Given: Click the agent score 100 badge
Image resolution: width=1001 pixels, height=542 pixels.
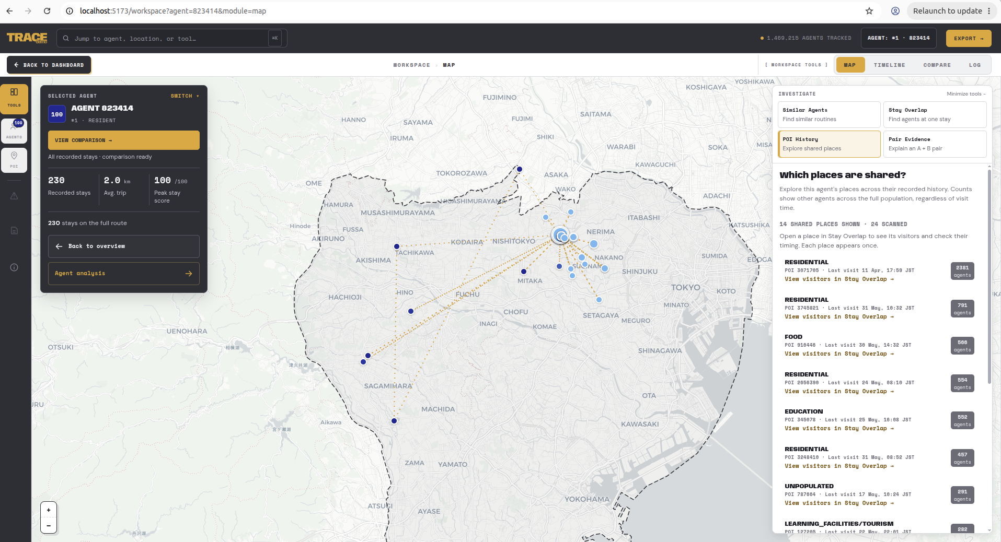Looking at the screenshot, I should coord(57,114).
